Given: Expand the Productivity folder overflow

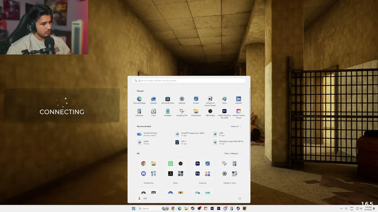Looking at the screenshot, I should (x=154, y=174).
